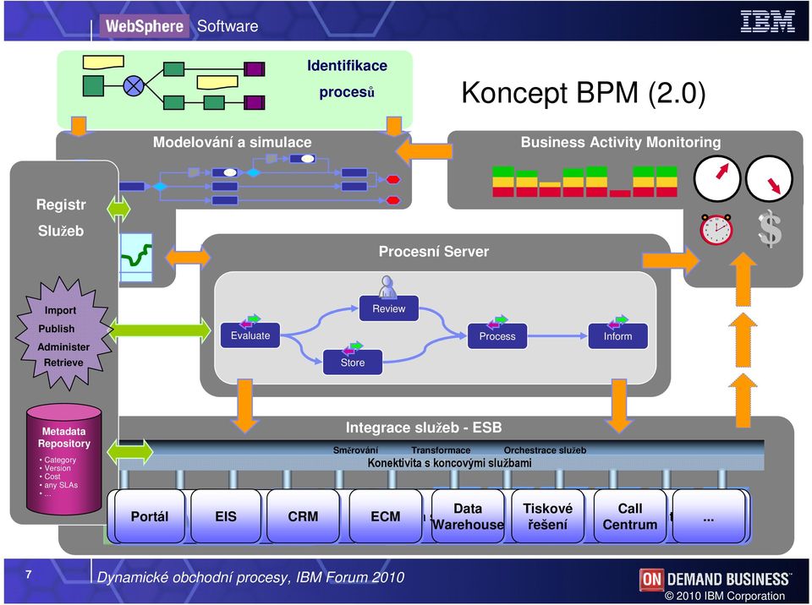The image size is (812, 605).
Task: Click the person icon above Review
Action: (387, 286)
